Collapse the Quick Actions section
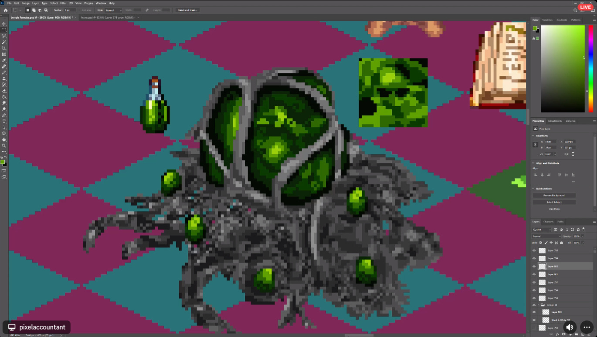The width and height of the screenshot is (597, 337). click(533, 189)
